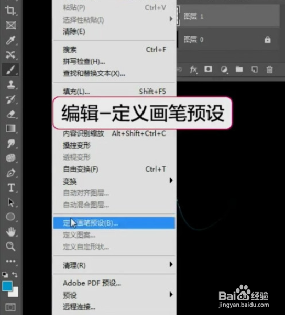Choose 定义画笔预设(B)... menu item

pos(114,223)
